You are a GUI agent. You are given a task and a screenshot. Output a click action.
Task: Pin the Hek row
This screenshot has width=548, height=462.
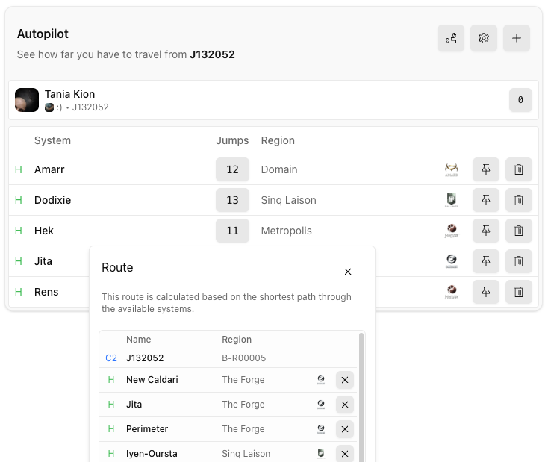pyautogui.click(x=486, y=231)
